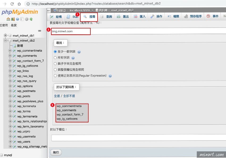Click 全部不選 unselect all link

point(69,96)
